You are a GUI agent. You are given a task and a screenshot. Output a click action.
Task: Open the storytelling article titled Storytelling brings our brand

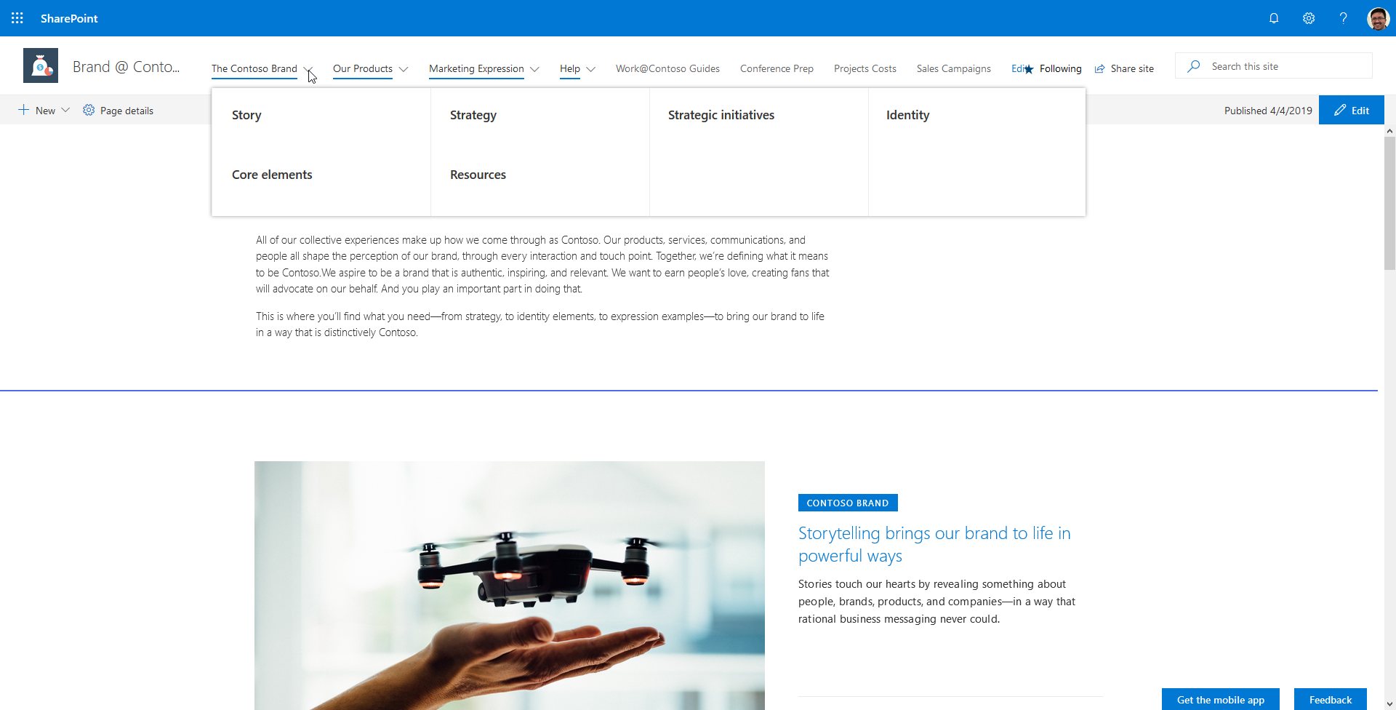[x=934, y=543]
